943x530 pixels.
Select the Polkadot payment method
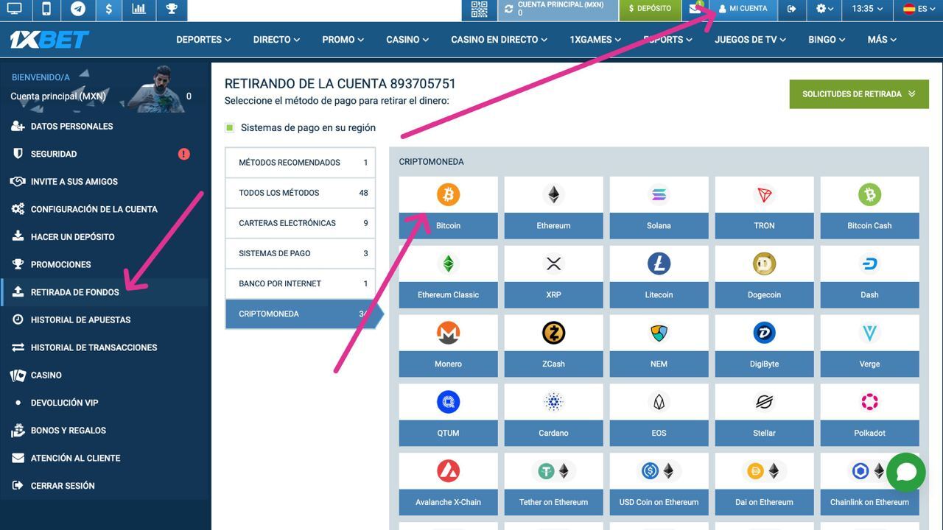[x=869, y=415]
